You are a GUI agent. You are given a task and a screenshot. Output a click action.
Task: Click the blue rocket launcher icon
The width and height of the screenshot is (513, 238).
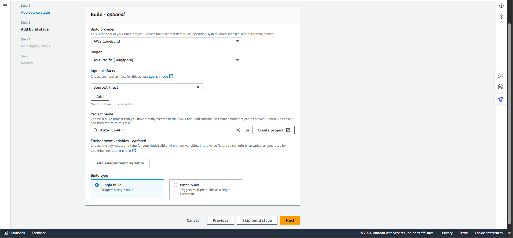coord(500,100)
